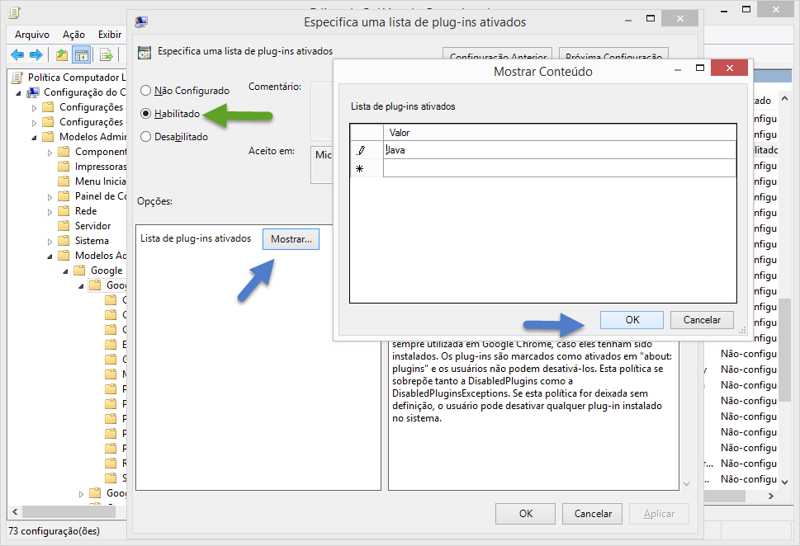Click the Up One Level folder icon
The width and height of the screenshot is (800, 546).
click(62, 54)
